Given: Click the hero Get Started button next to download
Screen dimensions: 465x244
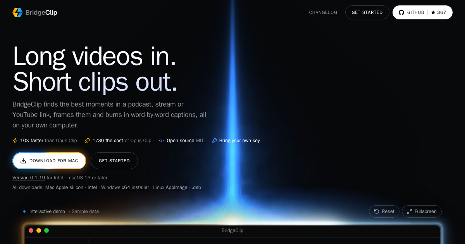Looking at the screenshot, I should click(114, 161).
